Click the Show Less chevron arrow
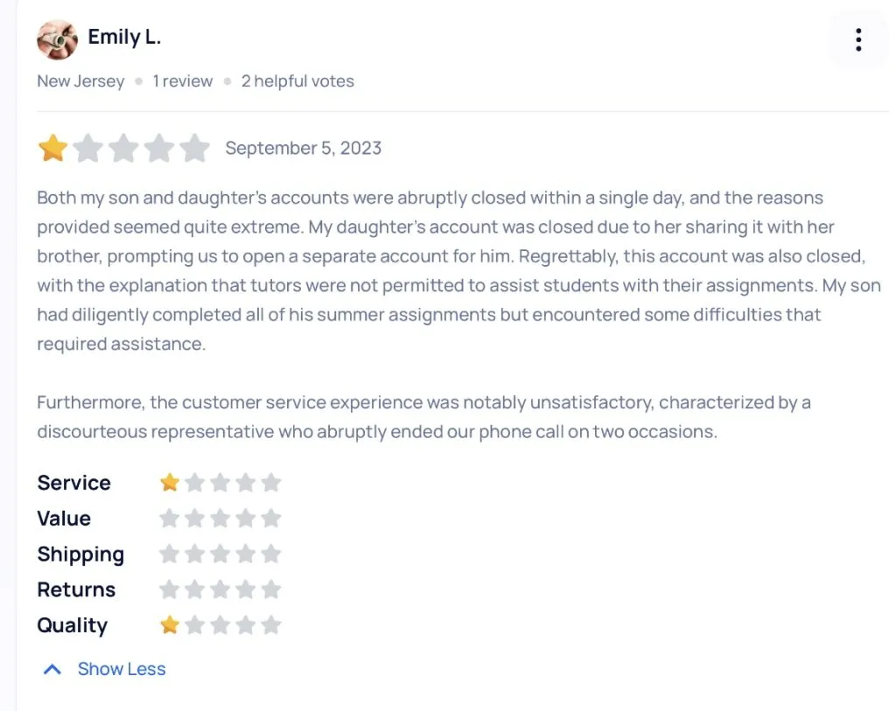Image resolution: width=896 pixels, height=711 pixels. tap(52, 670)
